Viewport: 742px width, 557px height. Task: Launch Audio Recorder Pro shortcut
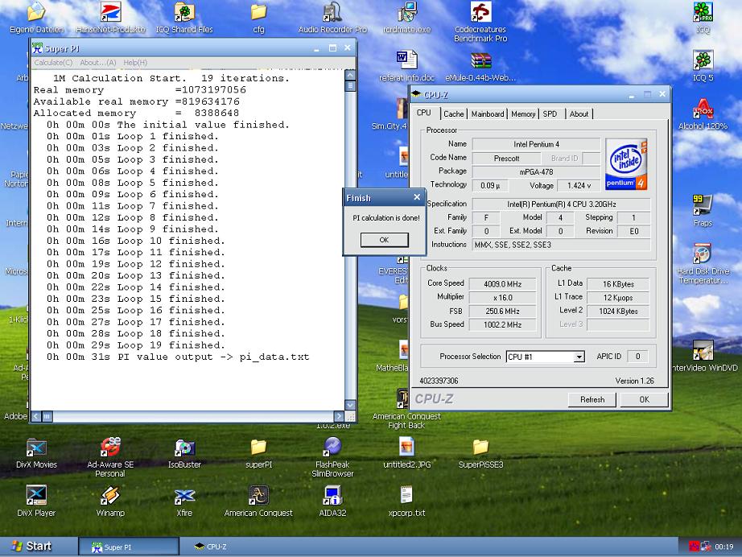click(332, 17)
